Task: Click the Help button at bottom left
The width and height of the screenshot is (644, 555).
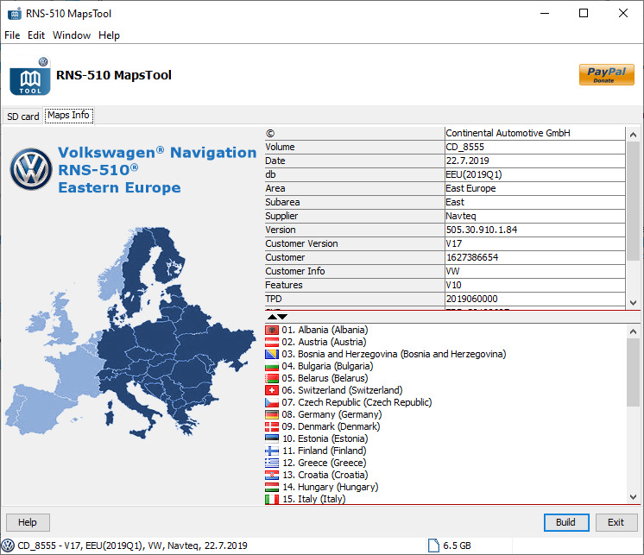Action: pyautogui.click(x=28, y=522)
